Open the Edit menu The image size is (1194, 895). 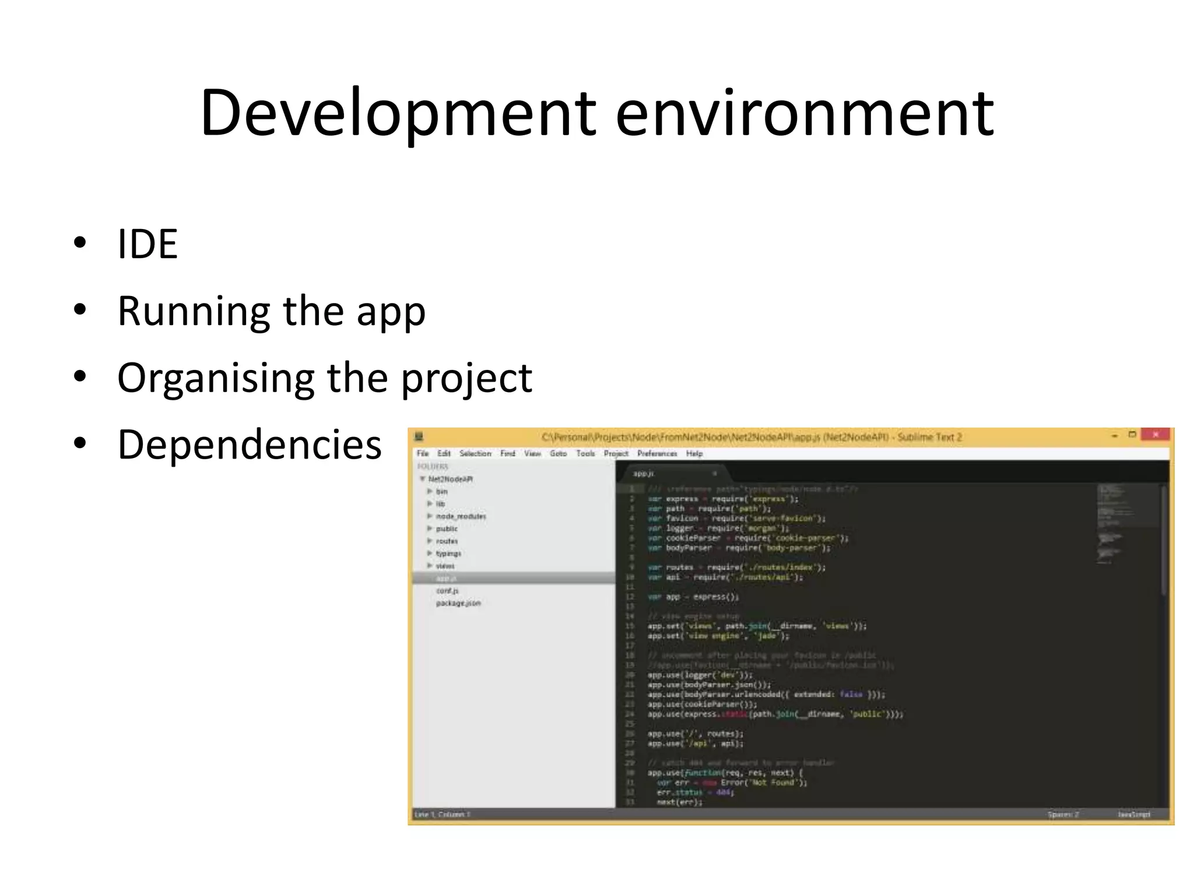[444, 453]
